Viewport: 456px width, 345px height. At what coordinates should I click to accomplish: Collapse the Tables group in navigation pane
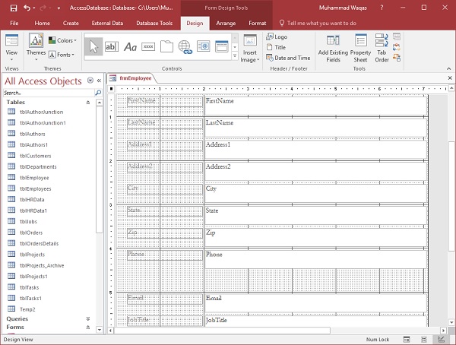[x=87, y=102]
